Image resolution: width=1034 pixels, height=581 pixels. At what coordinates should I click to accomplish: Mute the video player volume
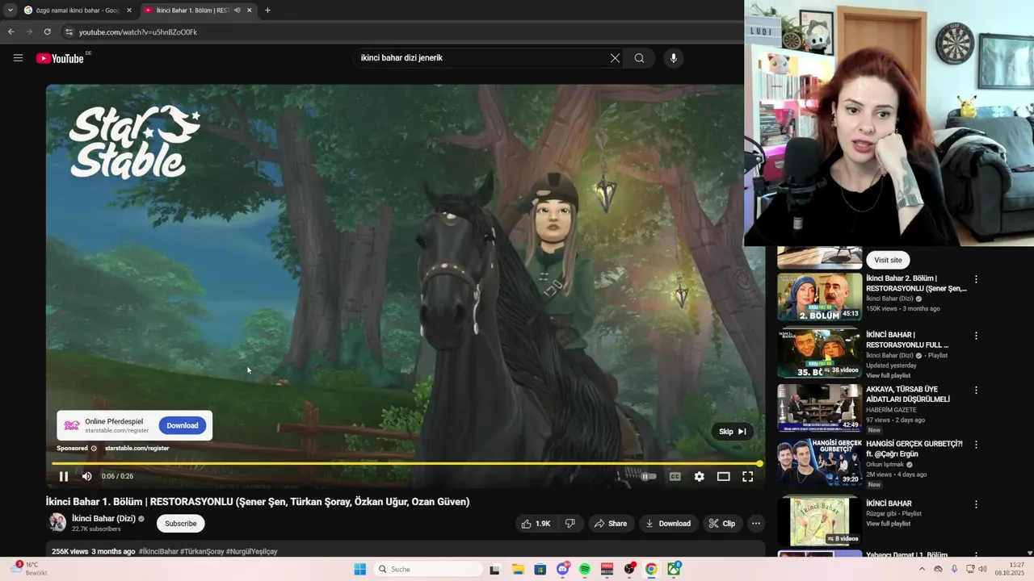[86, 476]
